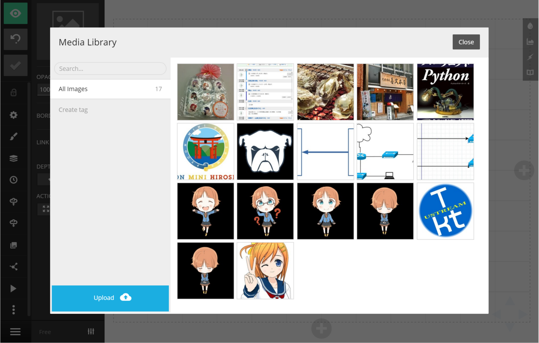The image size is (539, 343).
Task: Select the grid network diagram thumbnail
Action: click(x=445, y=151)
